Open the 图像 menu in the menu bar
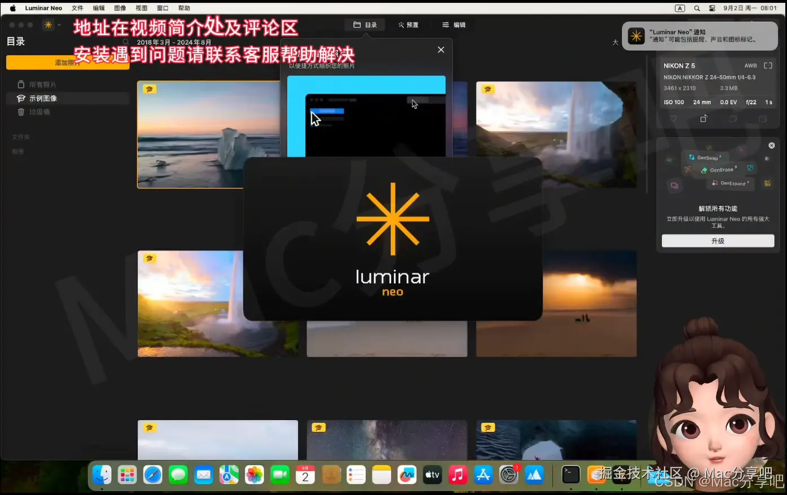The height and width of the screenshot is (495, 787). [120, 7]
